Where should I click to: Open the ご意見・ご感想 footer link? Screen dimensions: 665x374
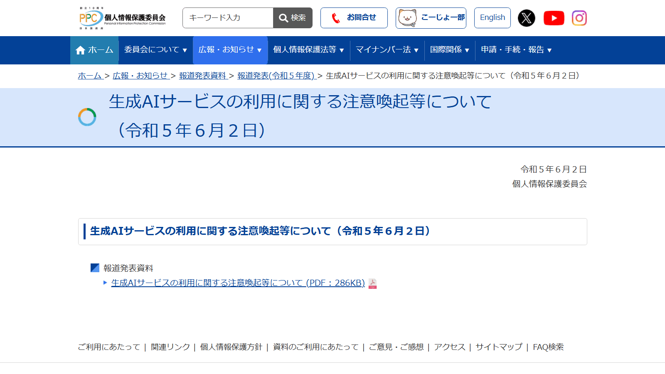pos(396,347)
